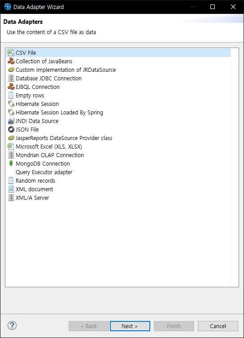Cancel the Data Adapter Wizard
Viewport: 244px width, 338px height.
click(x=218, y=326)
